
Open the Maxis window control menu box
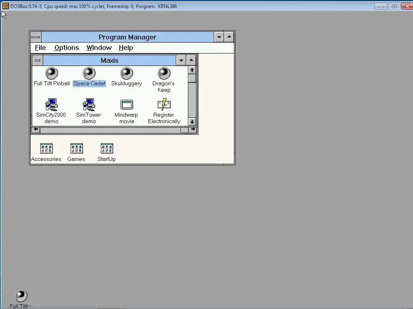point(38,60)
